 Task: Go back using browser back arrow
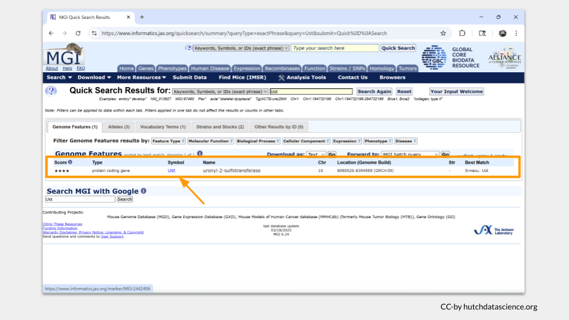(x=51, y=33)
